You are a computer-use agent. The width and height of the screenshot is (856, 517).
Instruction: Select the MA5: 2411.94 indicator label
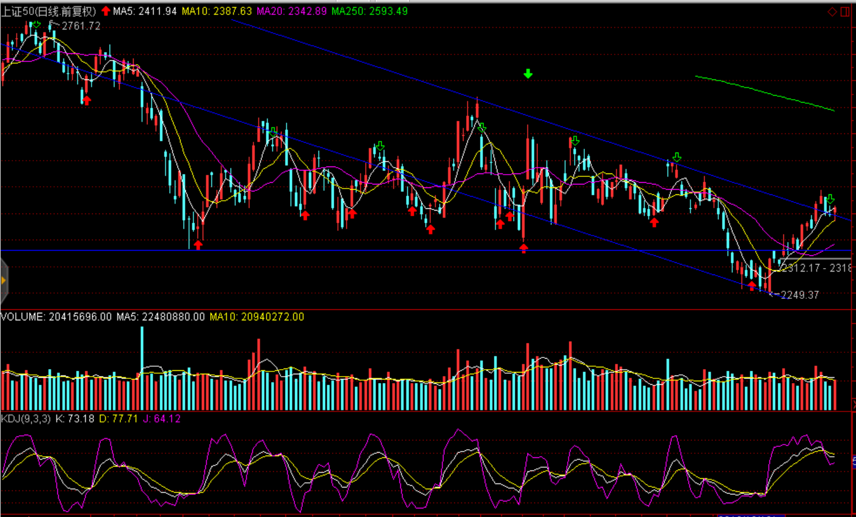(x=145, y=11)
